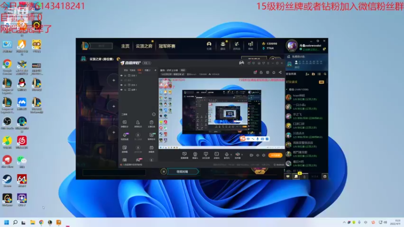Toggle visibility eye of source 全屏1

(122, 90)
